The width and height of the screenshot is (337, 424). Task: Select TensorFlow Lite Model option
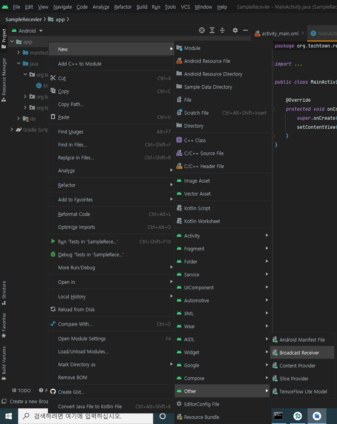pos(302,391)
